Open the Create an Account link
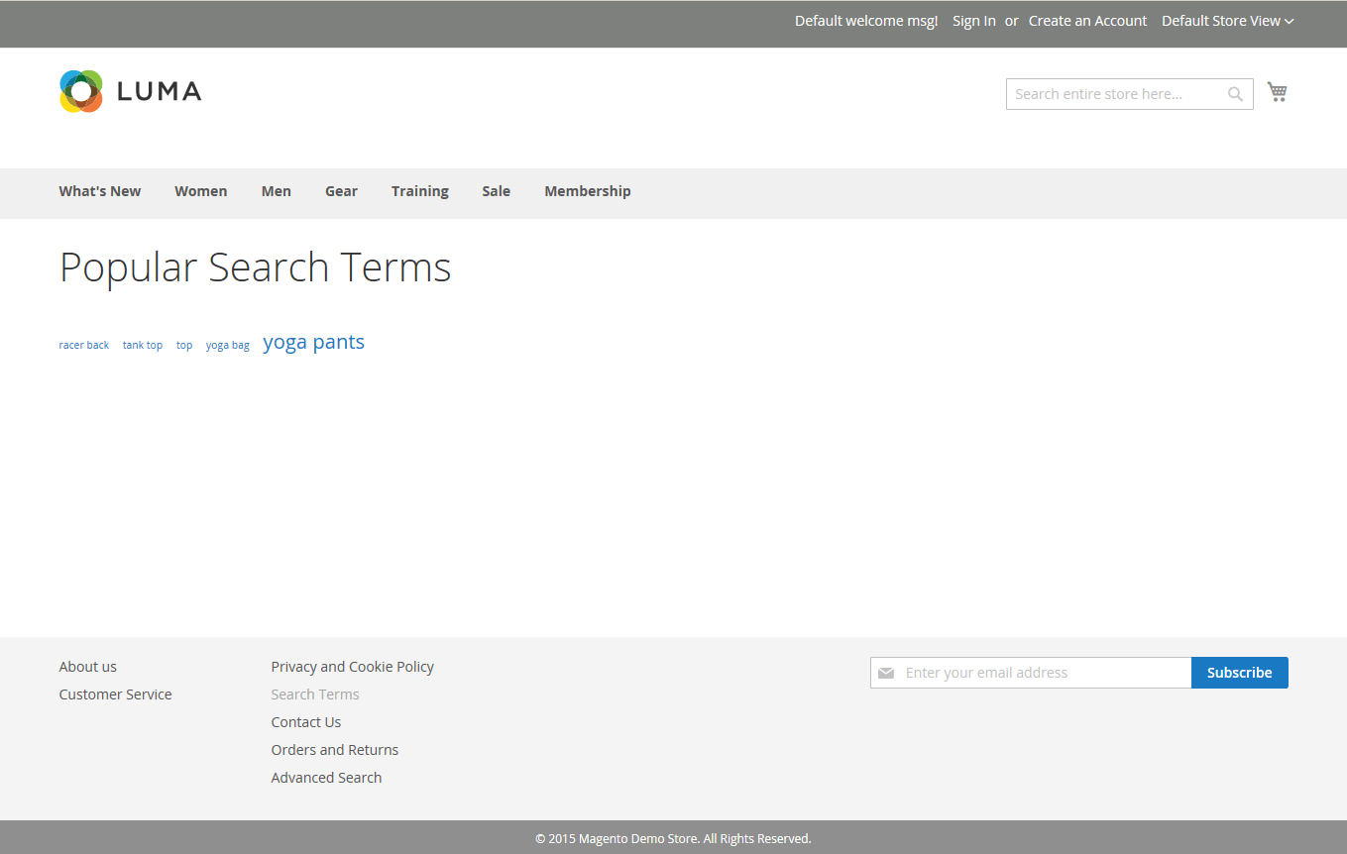 coord(1087,20)
